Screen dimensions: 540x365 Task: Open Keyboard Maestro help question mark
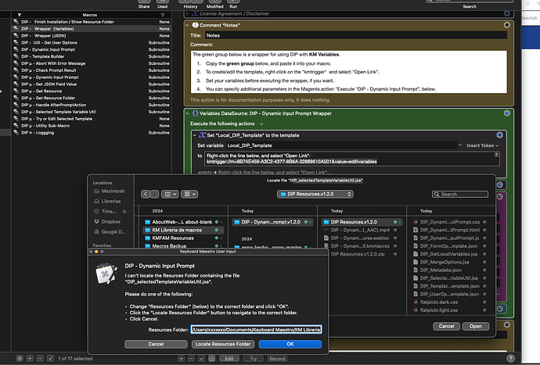[511, 358]
